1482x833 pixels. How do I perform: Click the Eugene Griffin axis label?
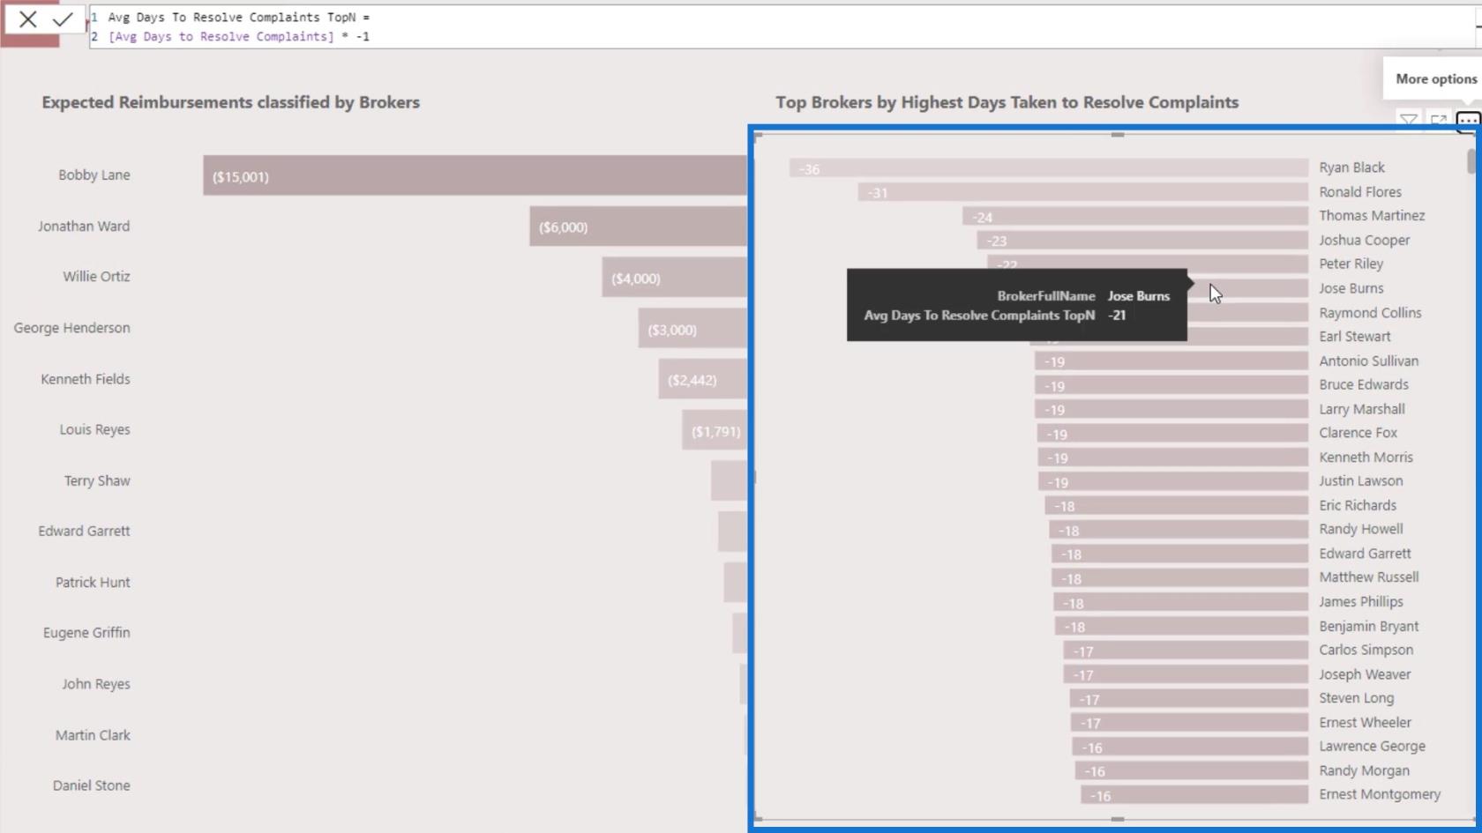pyautogui.click(x=86, y=633)
